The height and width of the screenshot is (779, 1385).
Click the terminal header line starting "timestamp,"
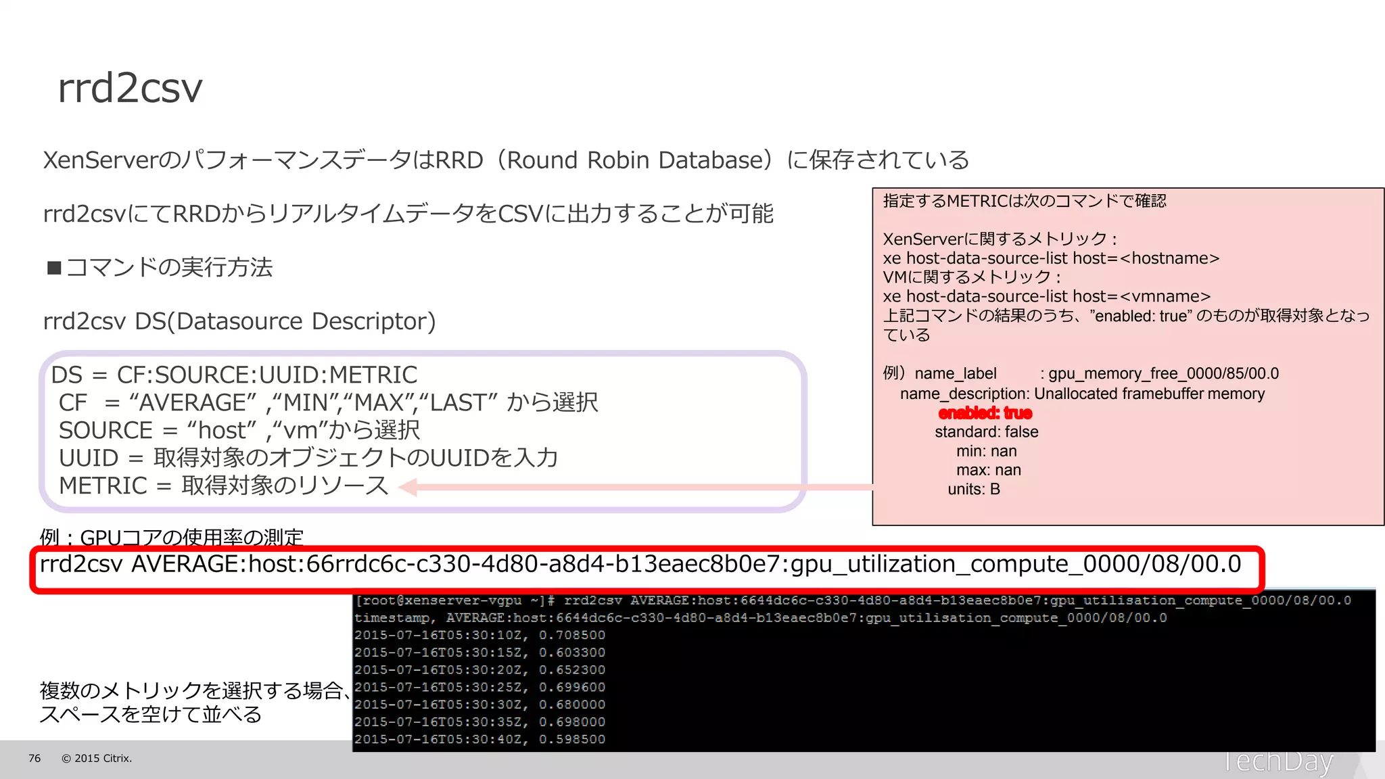pyautogui.click(x=761, y=618)
